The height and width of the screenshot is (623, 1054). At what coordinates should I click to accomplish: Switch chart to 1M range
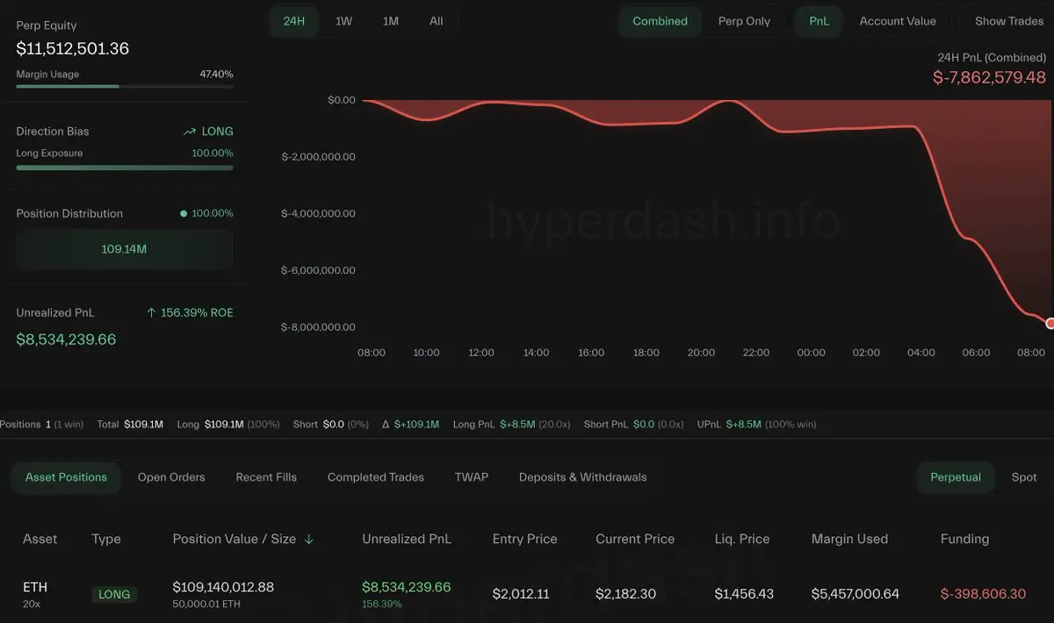pos(390,21)
